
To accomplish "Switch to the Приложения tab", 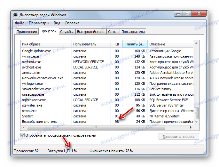I will point(27,32).
